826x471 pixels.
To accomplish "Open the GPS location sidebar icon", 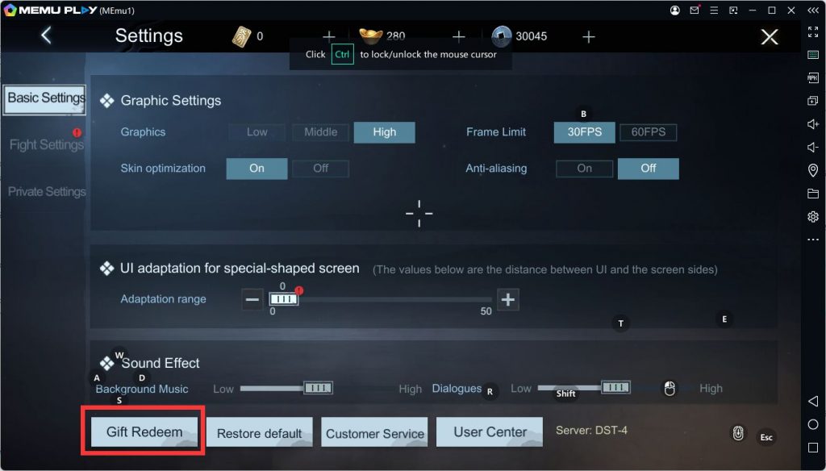I will point(813,170).
